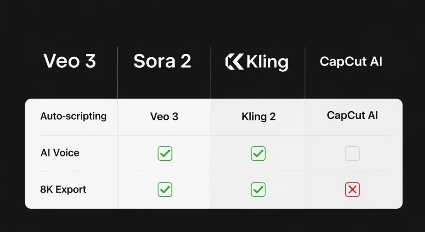
Task: Click the 8K Export row label
Action: 63,190
